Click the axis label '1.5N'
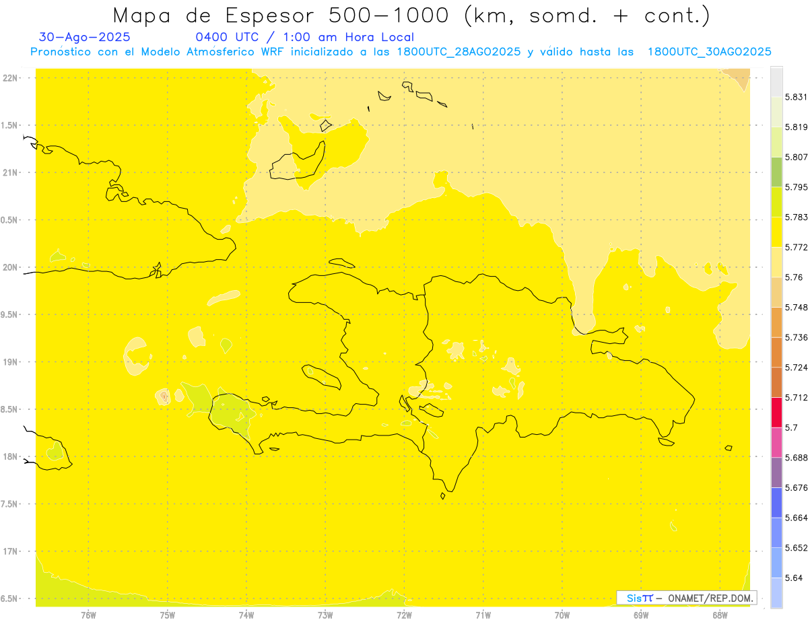Viewport: 808px width, 624px height. 10,125
